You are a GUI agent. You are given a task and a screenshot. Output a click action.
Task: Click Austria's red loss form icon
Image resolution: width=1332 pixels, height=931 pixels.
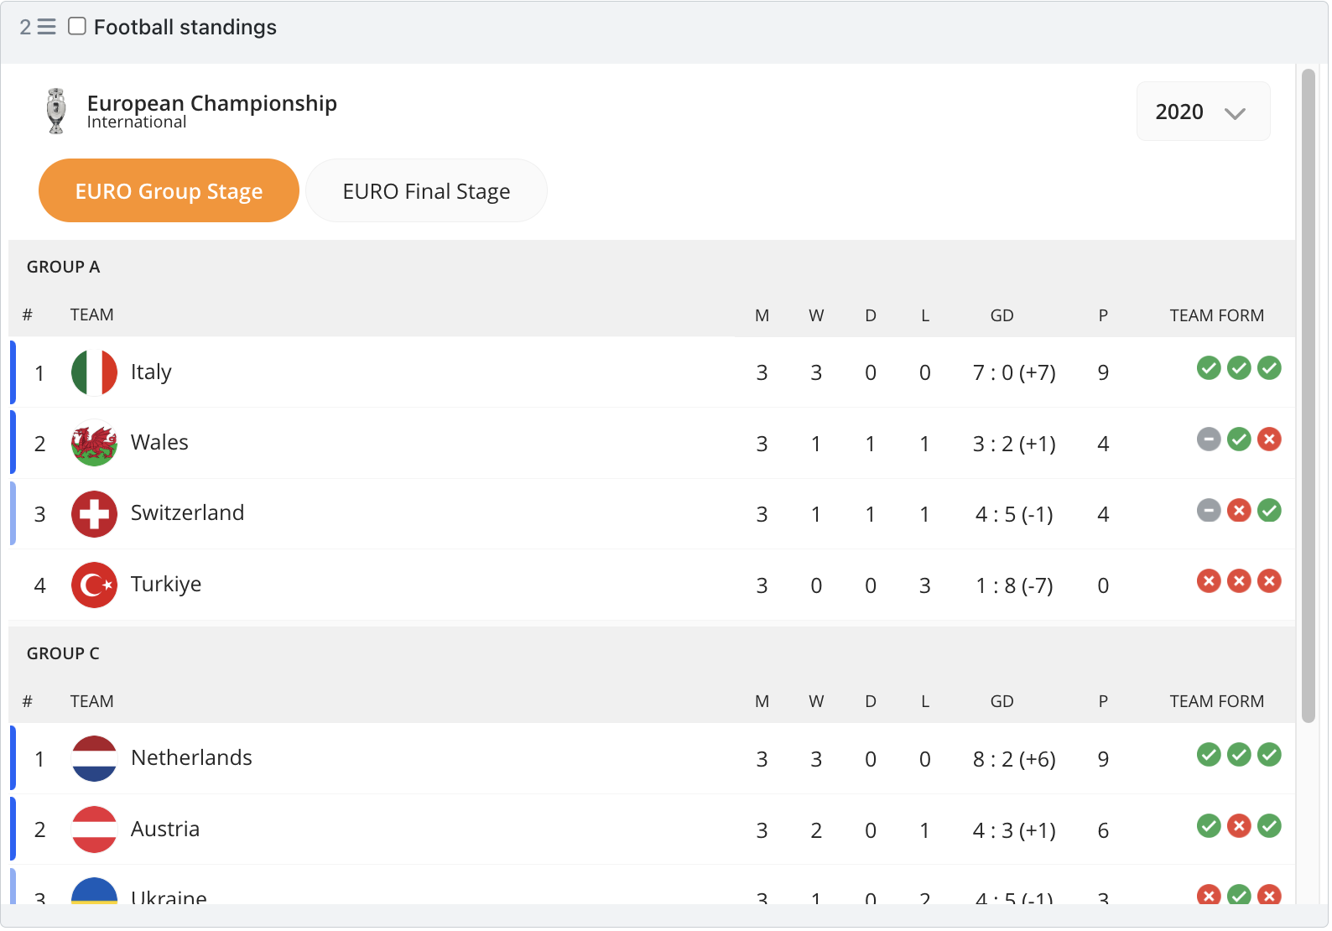[x=1239, y=826]
